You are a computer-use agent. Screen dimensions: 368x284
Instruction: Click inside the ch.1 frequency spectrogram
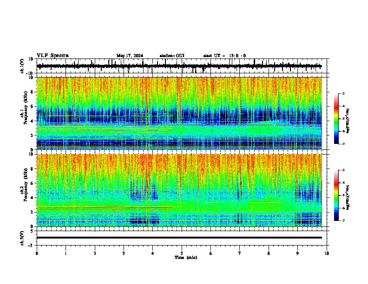click(179, 113)
